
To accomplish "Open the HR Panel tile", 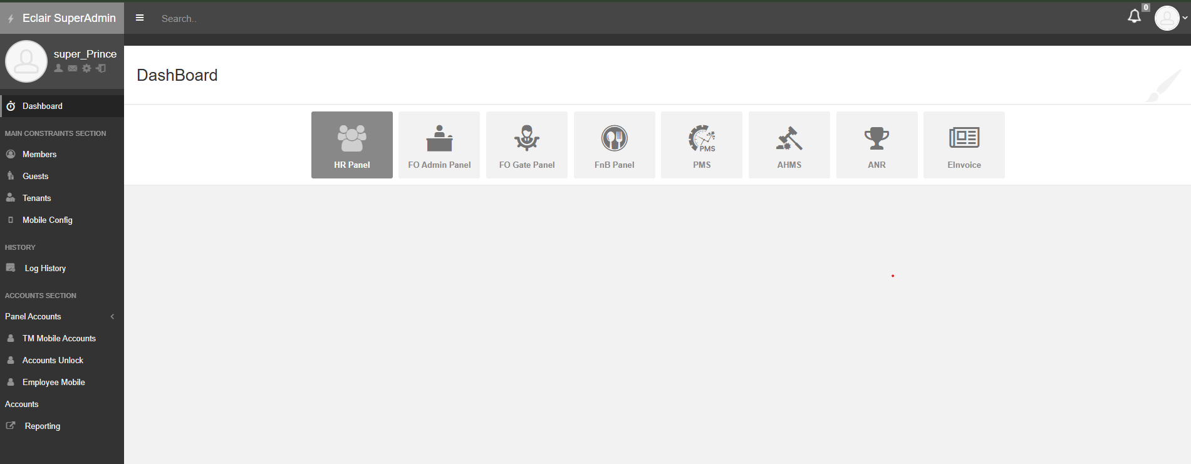I will pos(351,145).
